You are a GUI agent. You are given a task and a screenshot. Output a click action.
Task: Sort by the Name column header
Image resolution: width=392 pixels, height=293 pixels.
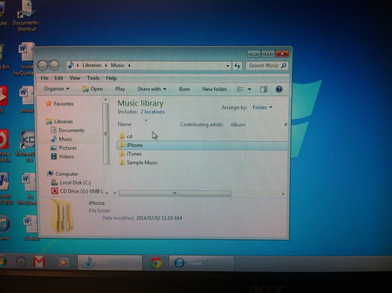(124, 124)
